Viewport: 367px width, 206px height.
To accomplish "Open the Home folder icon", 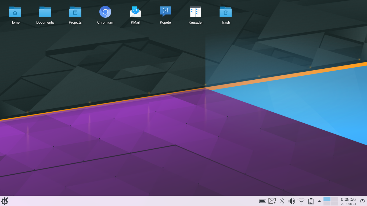I will [x=15, y=12].
